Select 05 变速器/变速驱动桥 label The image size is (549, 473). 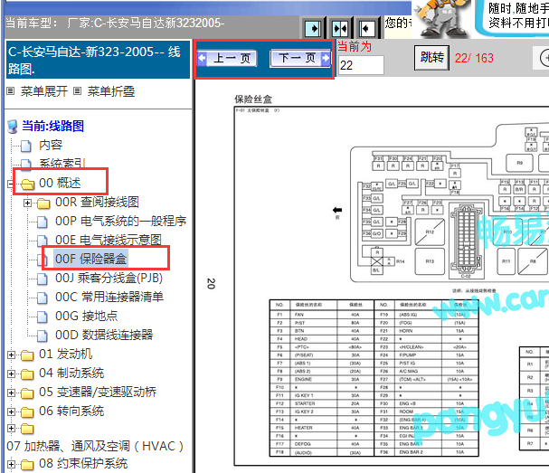click(x=98, y=392)
